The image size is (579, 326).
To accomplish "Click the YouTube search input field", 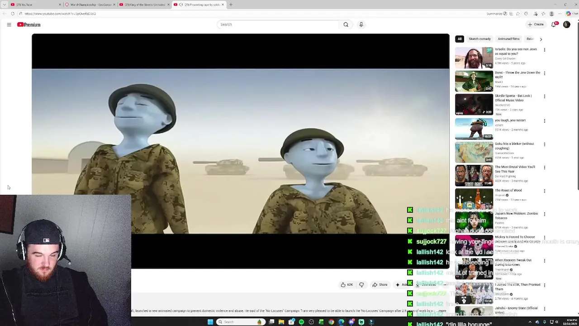I will (278, 24).
